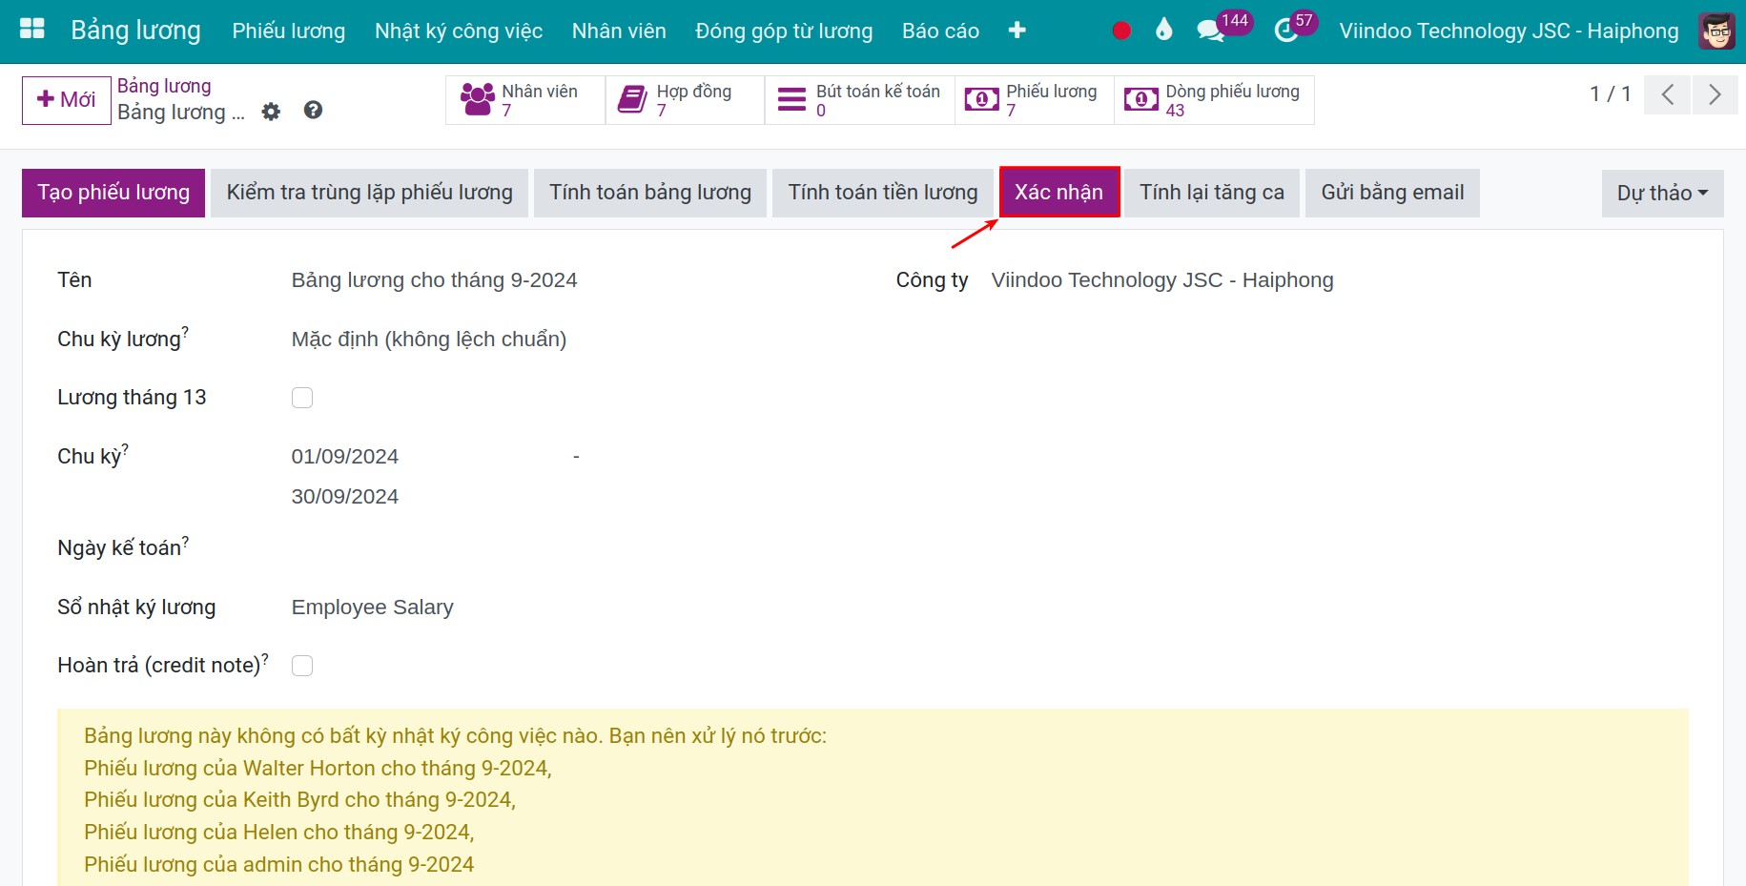Screen dimensions: 1746x886
Task: Open Phiếu lương 7 stat button
Action: point(1035,100)
